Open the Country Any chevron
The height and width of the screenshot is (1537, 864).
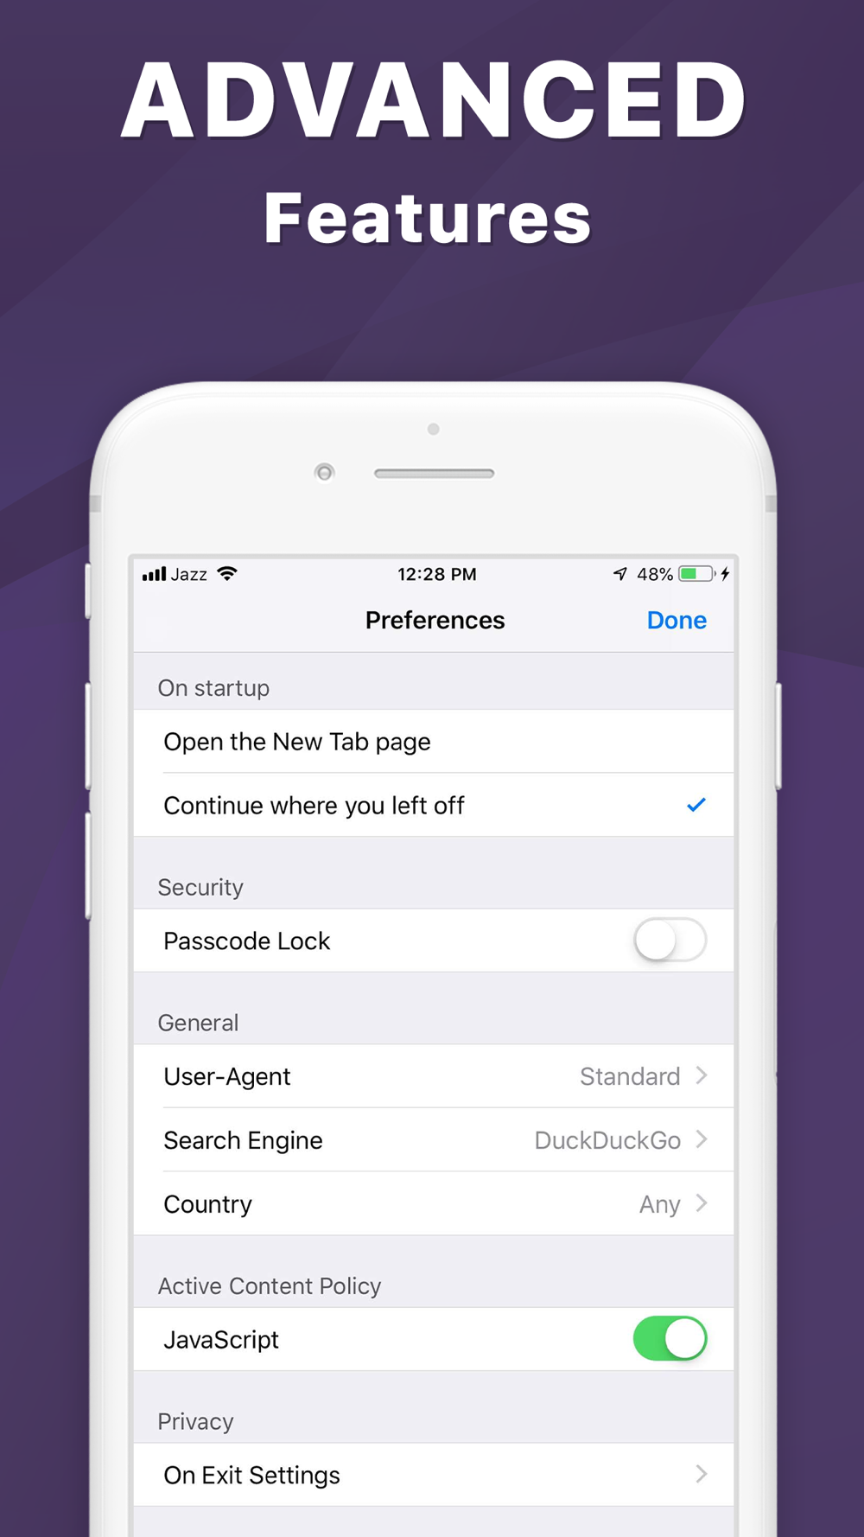[702, 1203]
